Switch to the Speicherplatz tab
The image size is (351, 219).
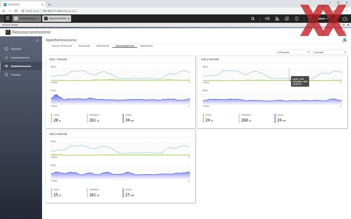[147, 46]
